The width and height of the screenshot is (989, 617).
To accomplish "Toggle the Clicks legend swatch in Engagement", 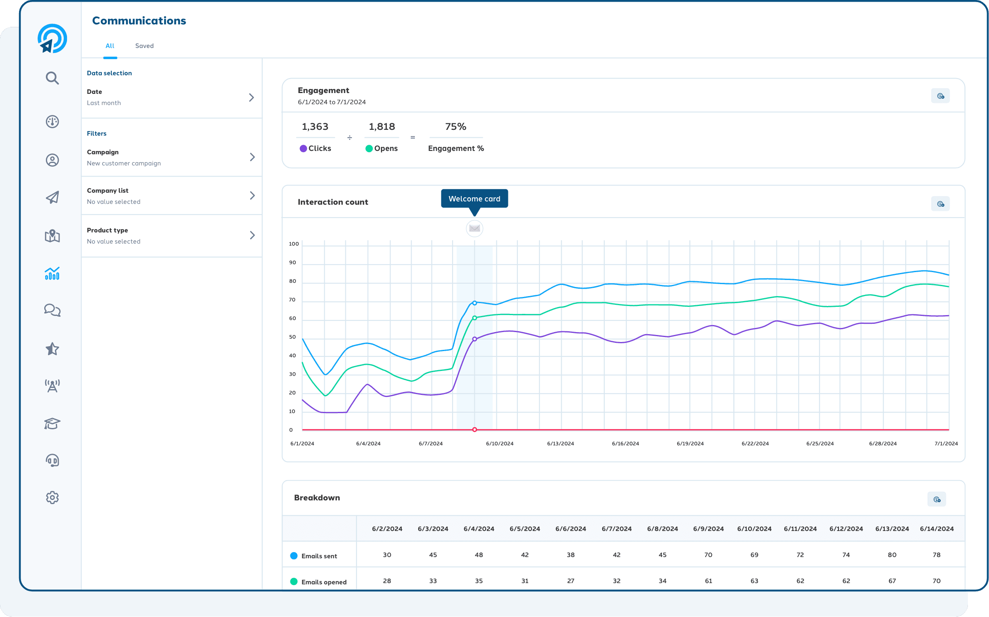I will 303,148.
